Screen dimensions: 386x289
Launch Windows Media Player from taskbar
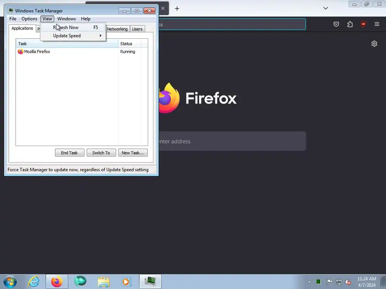[x=127, y=281]
